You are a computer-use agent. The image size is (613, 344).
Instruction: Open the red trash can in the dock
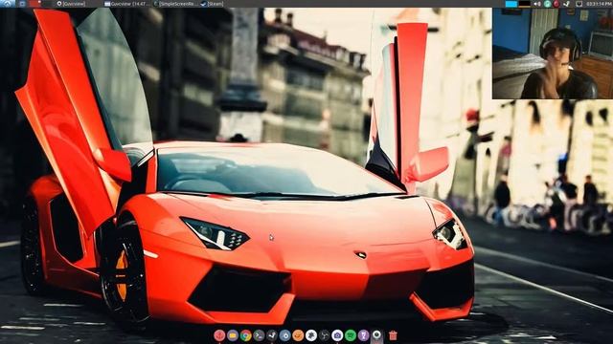393,335
